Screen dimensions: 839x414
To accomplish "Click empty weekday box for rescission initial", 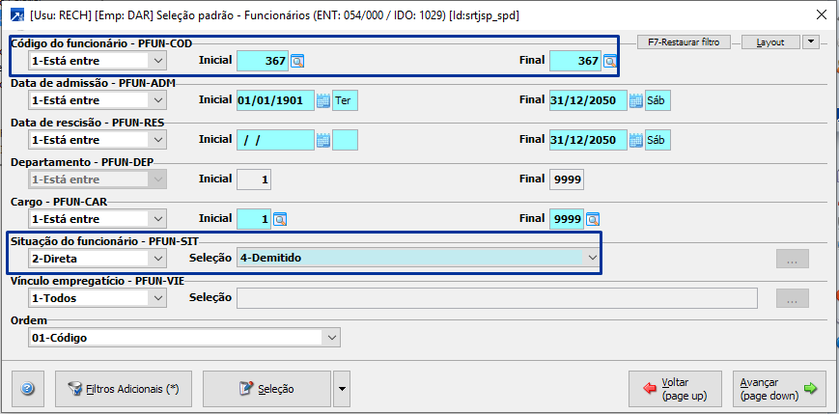I will coord(345,140).
